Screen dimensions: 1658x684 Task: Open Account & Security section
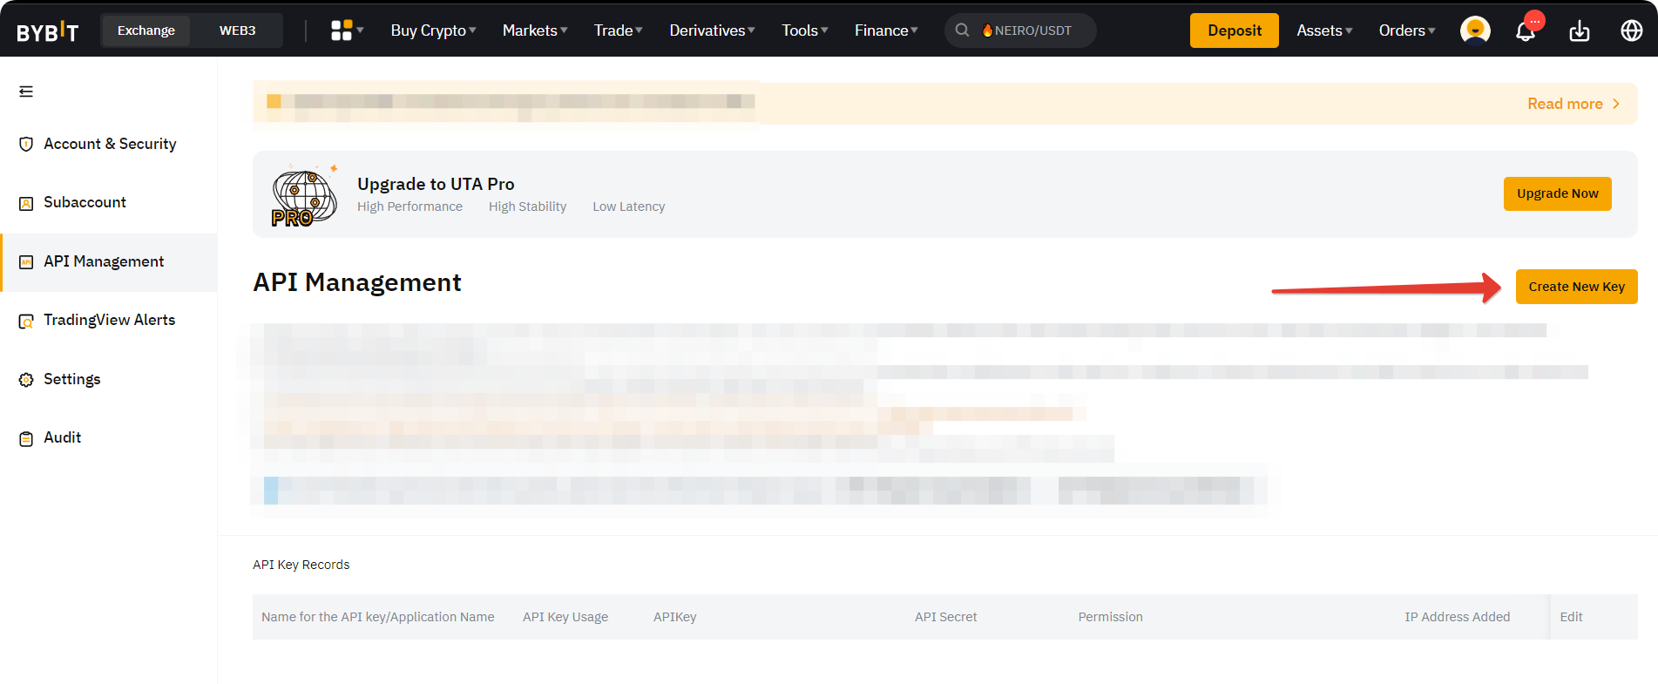click(x=110, y=144)
